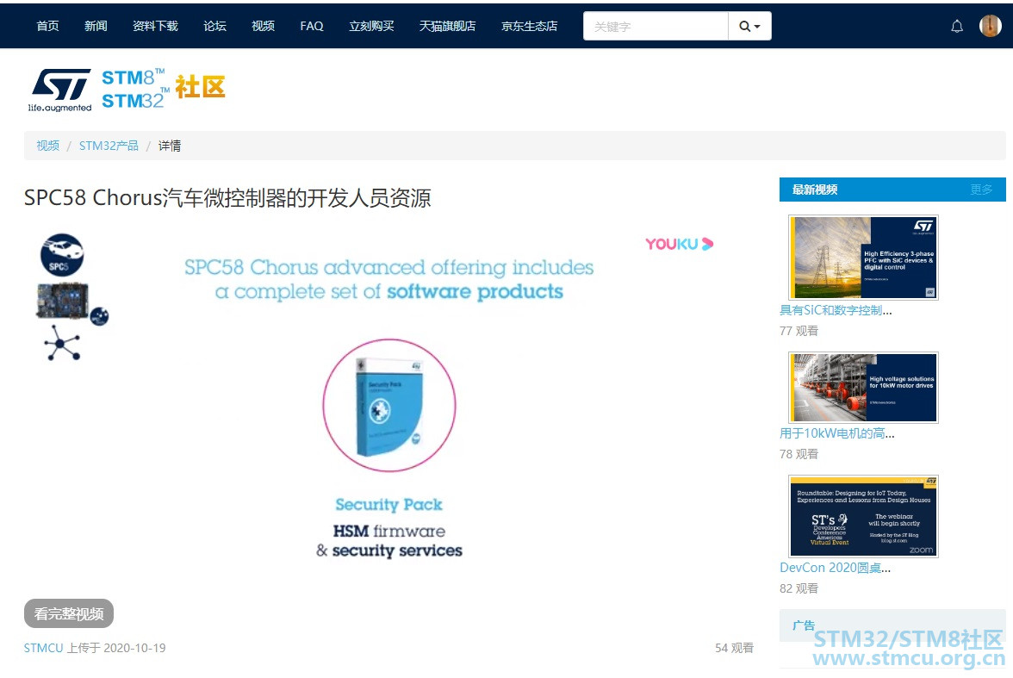Open the STMCU uploader link
The width and height of the screenshot is (1013, 678).
(x=43, y=648)
